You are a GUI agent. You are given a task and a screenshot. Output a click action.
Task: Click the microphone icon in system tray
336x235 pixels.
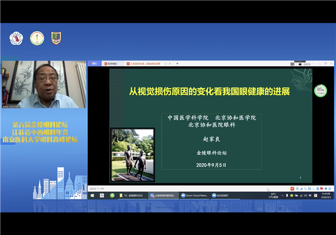tap(287, 196)
